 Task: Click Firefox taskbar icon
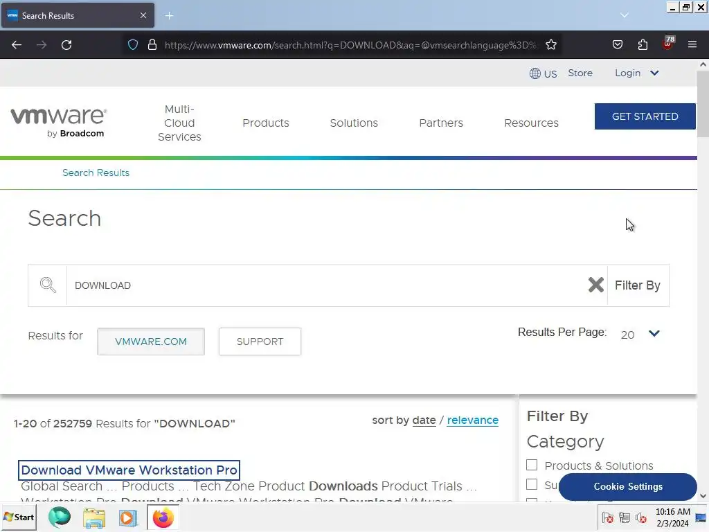[163, 517]
